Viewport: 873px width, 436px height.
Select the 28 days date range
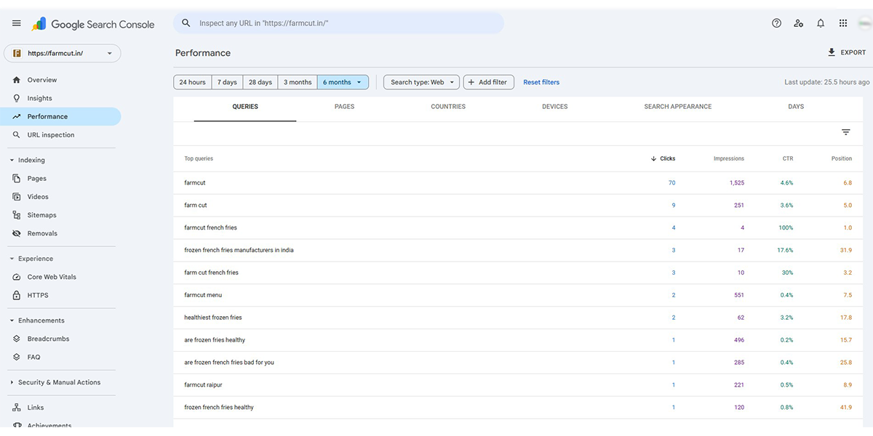coord(260,82)
